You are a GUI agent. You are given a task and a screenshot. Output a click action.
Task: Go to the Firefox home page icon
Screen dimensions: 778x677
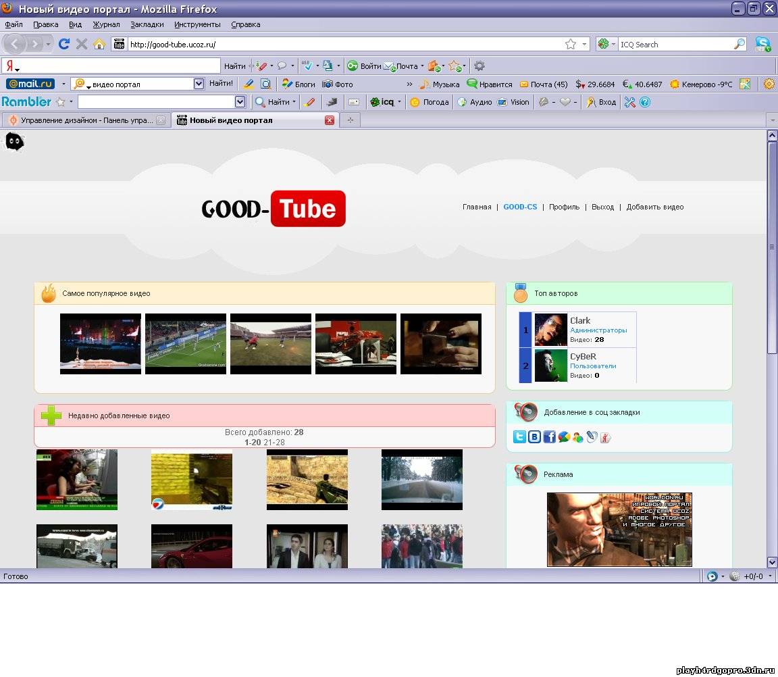click(99, 44)
